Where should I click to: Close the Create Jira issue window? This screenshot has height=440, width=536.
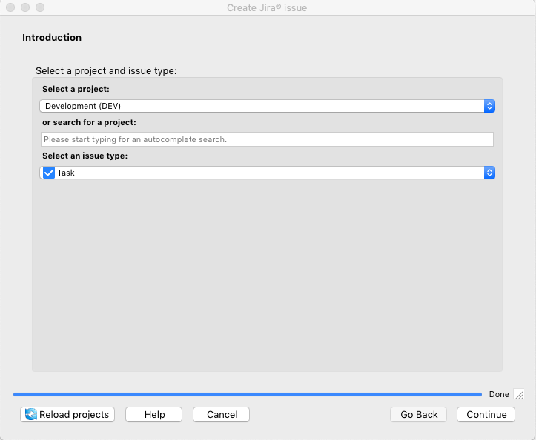[10, 7]
